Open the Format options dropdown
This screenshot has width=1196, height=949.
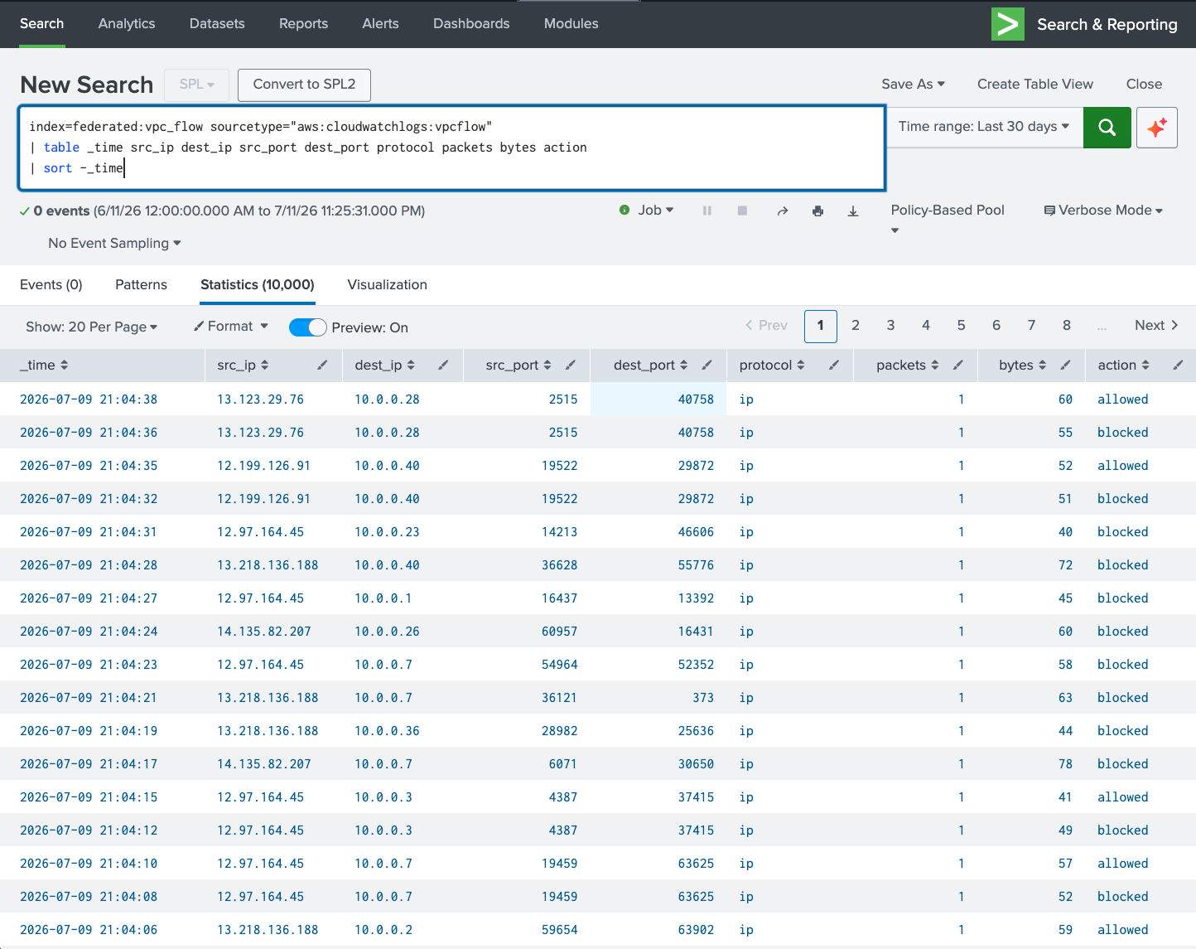point(231,327)
